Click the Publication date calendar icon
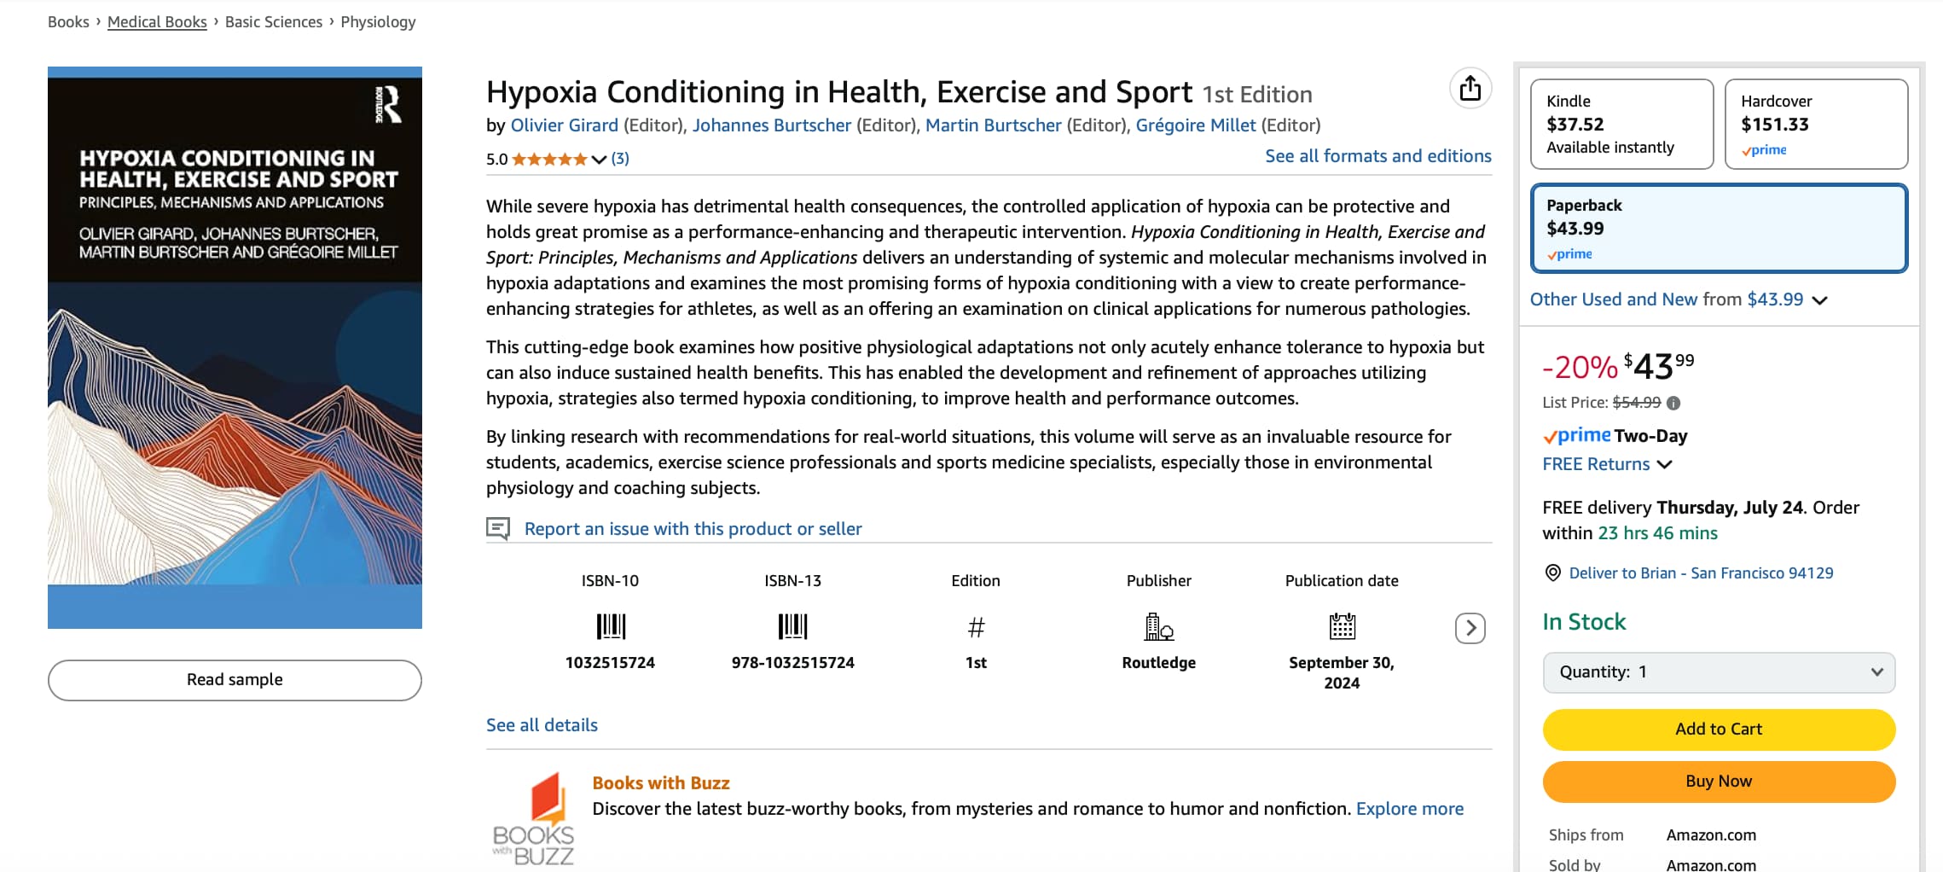Screen dimensions: 1943x872 tap(1342, 626)
